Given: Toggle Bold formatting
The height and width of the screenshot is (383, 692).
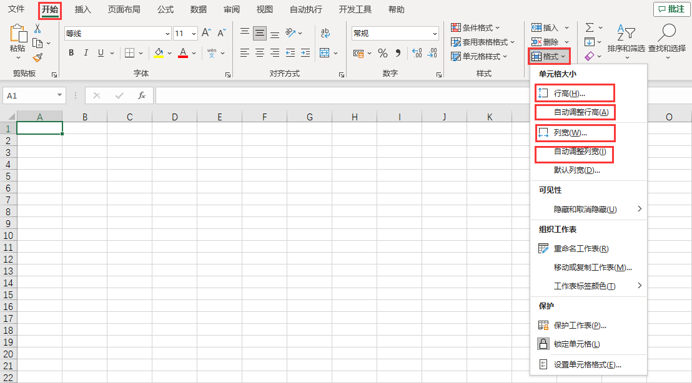Looking at the screenshot, I should click(x=71, y=53).
